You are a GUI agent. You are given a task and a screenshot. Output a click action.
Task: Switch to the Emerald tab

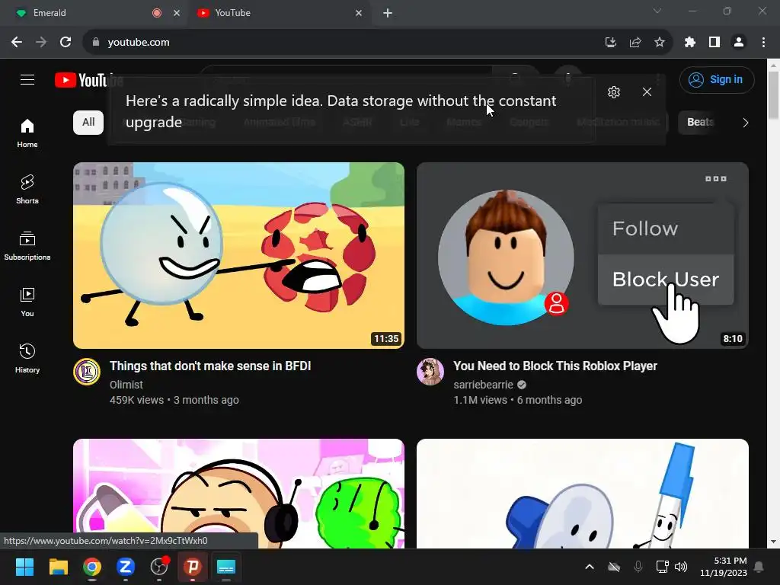[94, 13]
